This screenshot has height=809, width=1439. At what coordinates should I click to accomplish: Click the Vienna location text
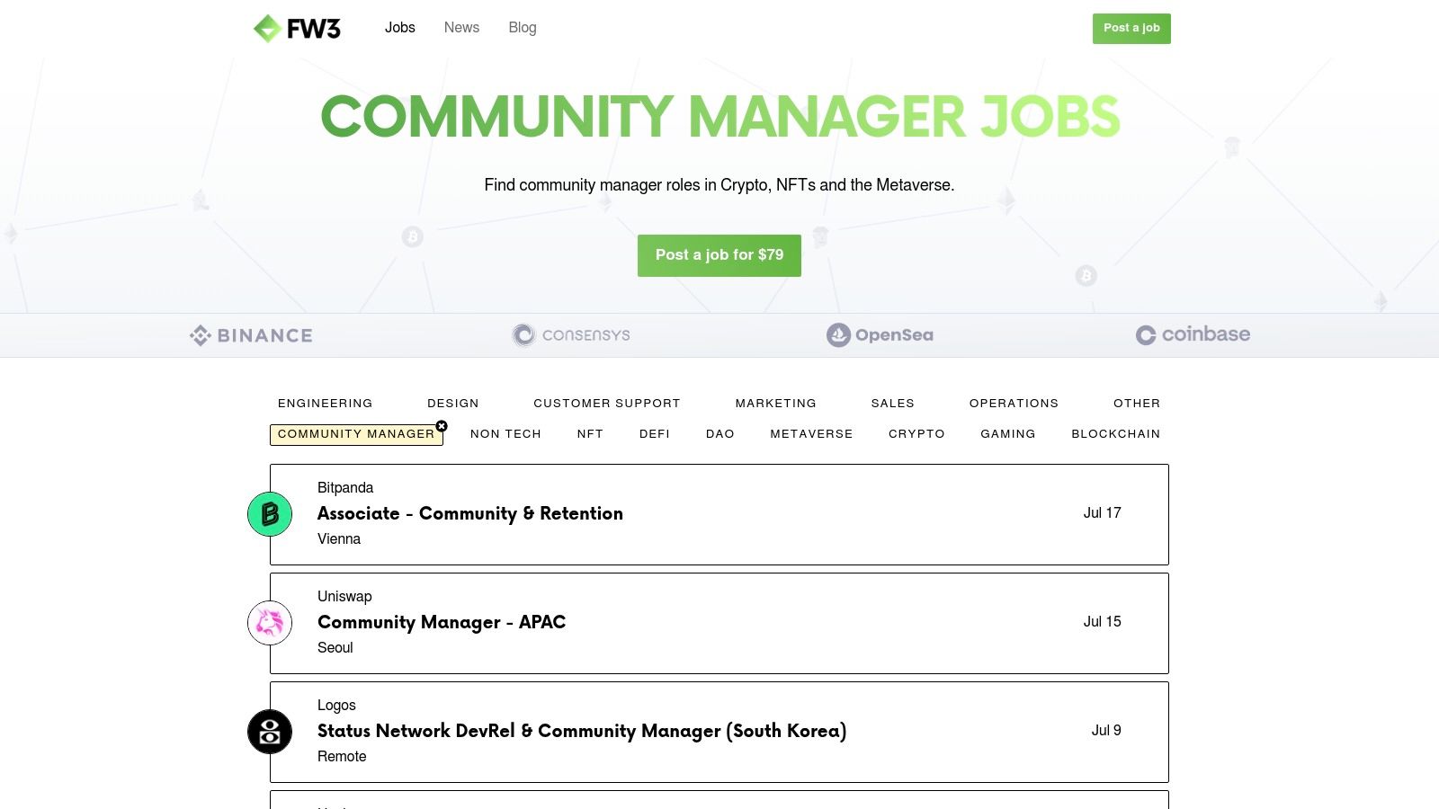point(339,539)
